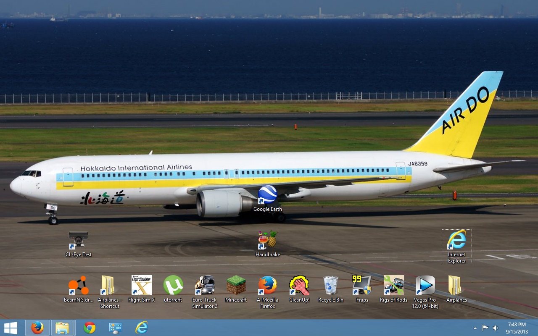Image resolution: width=538 pixels, height=336 pixels.
Task: Select the CleanUp! desktop icon
Action: click(299, 289)
